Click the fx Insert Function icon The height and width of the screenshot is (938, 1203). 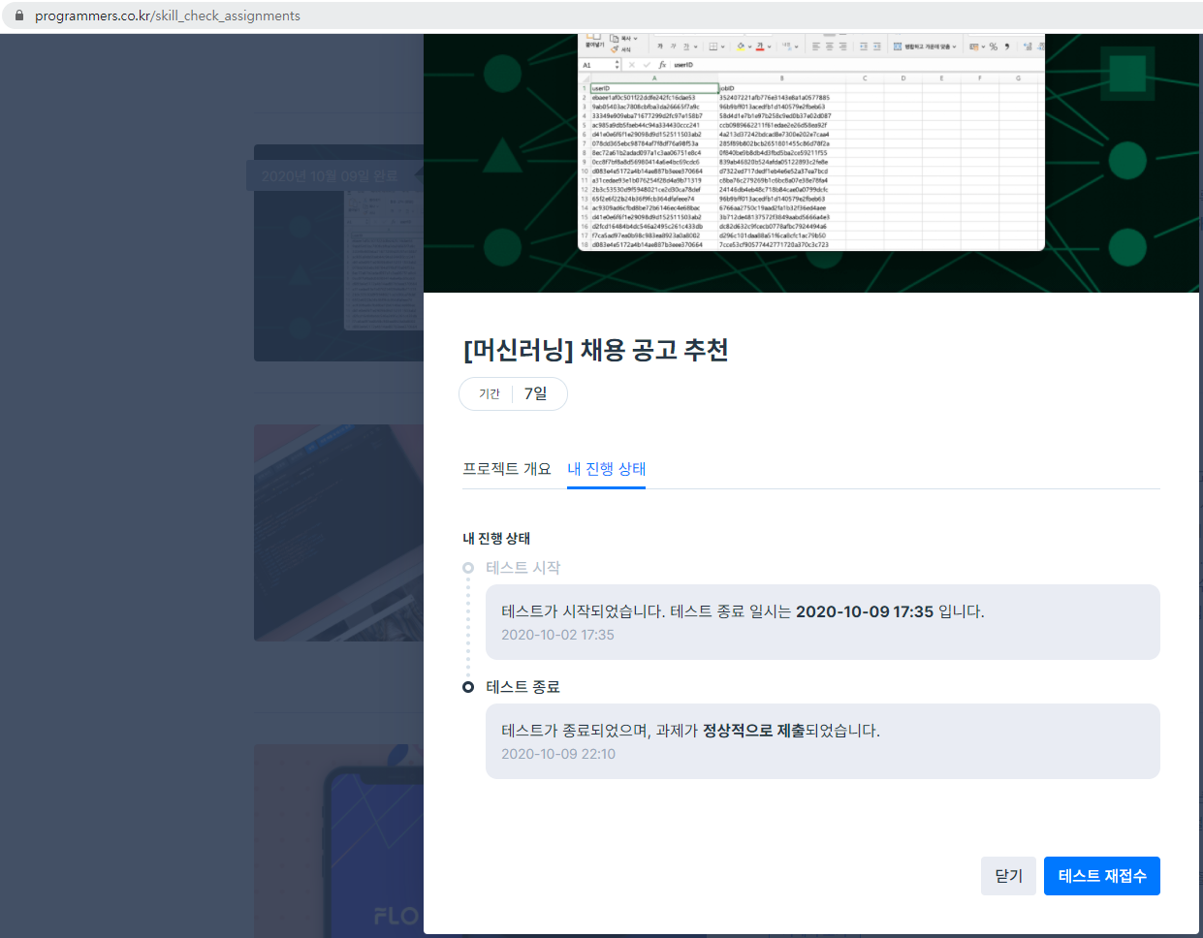pos(663,65)
